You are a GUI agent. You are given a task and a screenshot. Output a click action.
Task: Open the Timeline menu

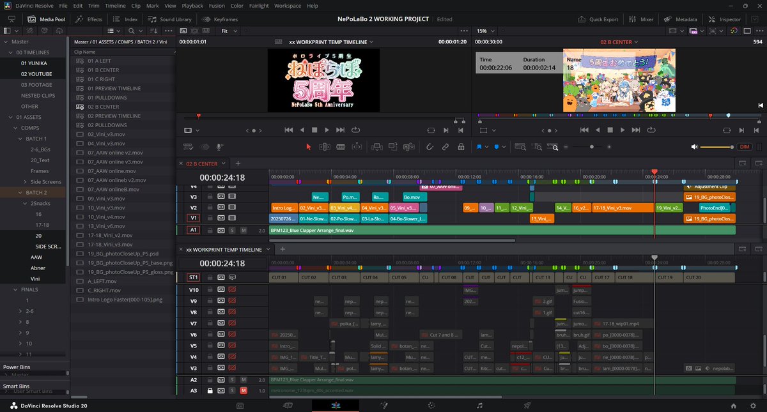[x=115, y=6]
